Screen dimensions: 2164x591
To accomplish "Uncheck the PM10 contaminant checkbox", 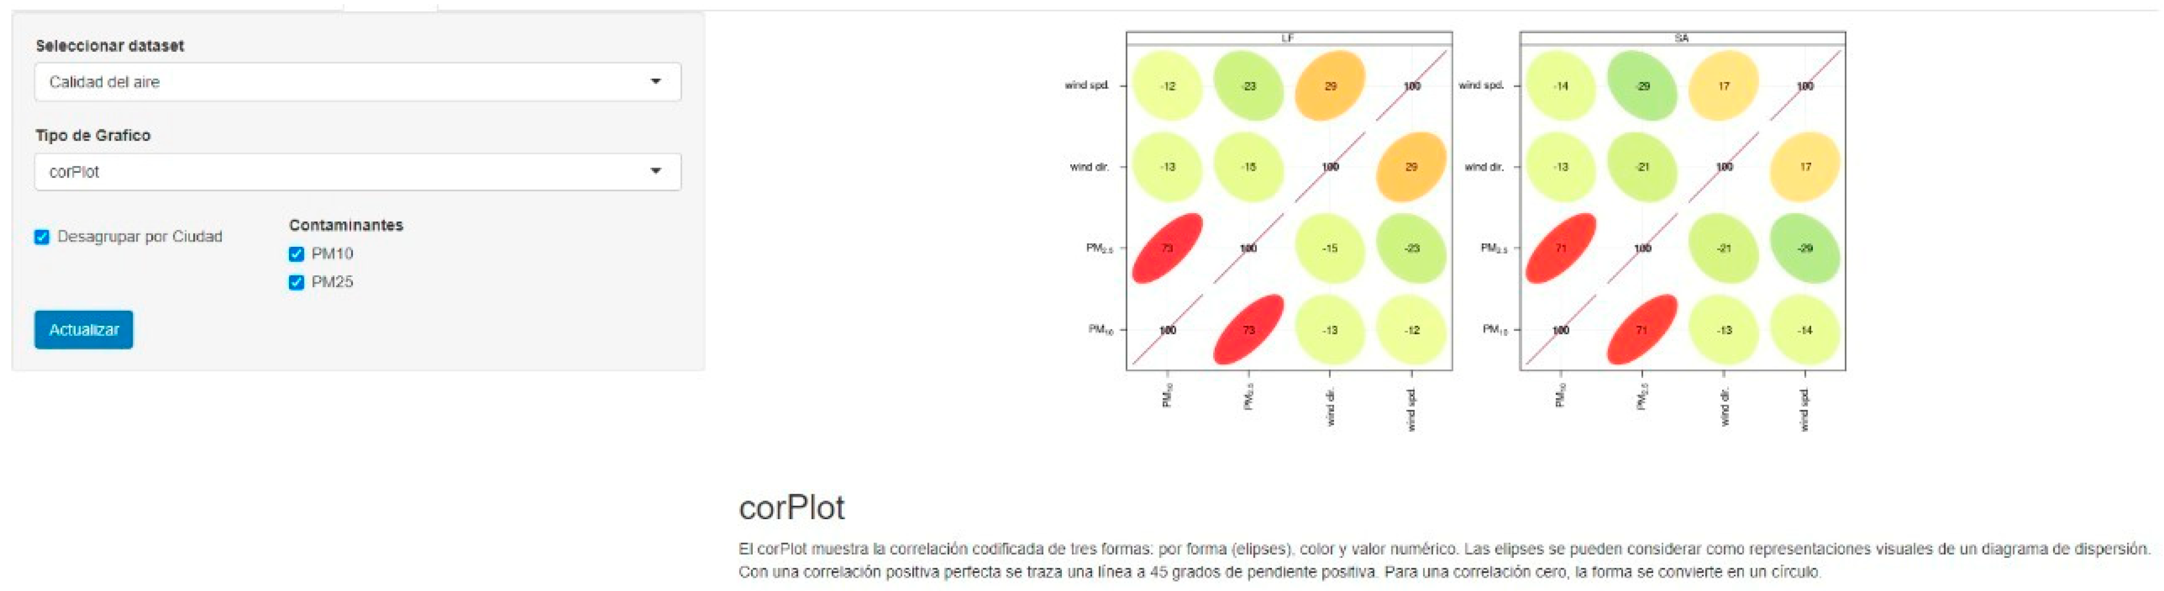I will pos(297,254).
